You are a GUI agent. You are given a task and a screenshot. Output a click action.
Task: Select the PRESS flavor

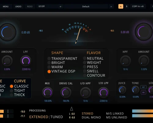(x=91, y=67)
